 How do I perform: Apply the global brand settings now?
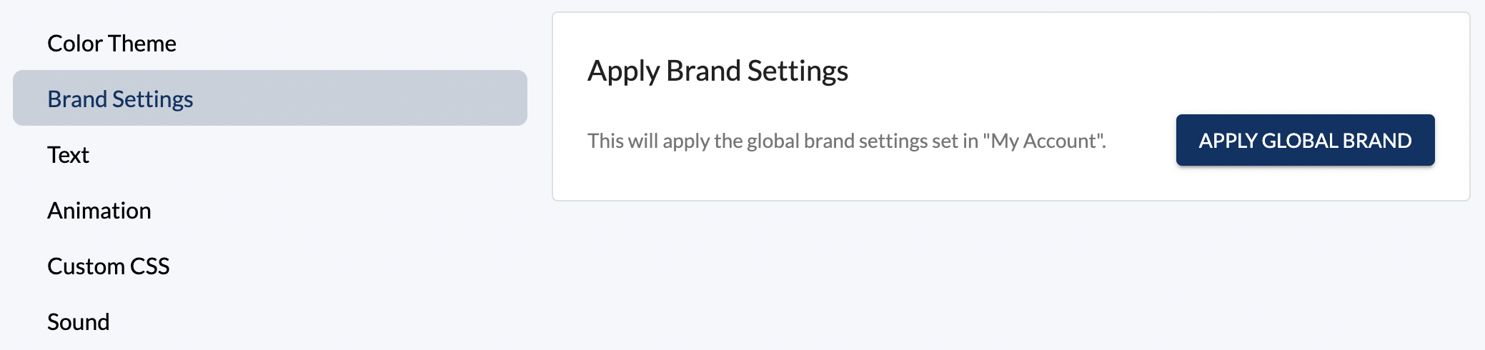click(x=1305, y=141)
